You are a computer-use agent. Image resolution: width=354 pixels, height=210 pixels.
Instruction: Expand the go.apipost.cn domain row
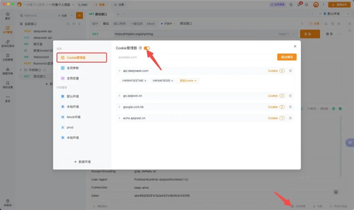pos(119,96)
